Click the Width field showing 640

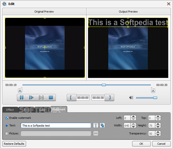click(x=127, y=125)
